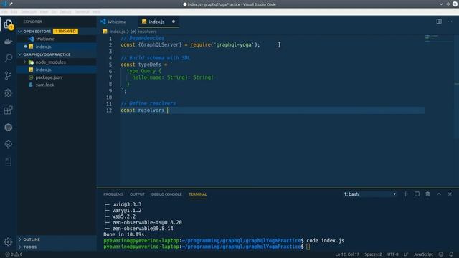Create a new terminal with plus icon

pyautogui.click(x=405, y=194)
